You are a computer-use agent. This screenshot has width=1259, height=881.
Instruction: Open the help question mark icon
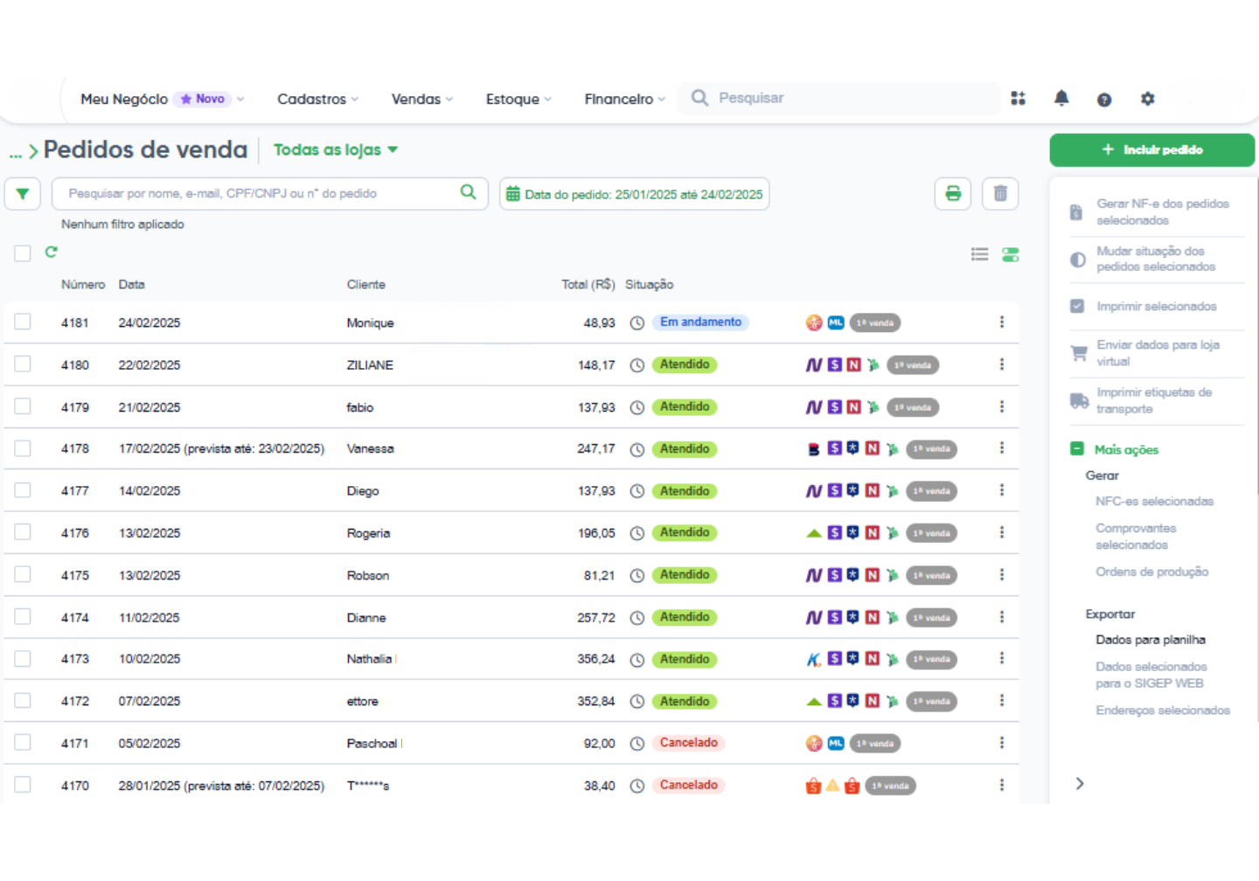click(1104, 100)
